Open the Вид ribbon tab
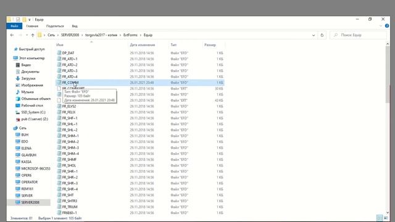 pyautogui.click(x=75, y=26)
